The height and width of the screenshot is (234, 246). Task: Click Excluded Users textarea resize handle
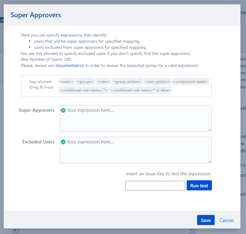pos(209,161)
